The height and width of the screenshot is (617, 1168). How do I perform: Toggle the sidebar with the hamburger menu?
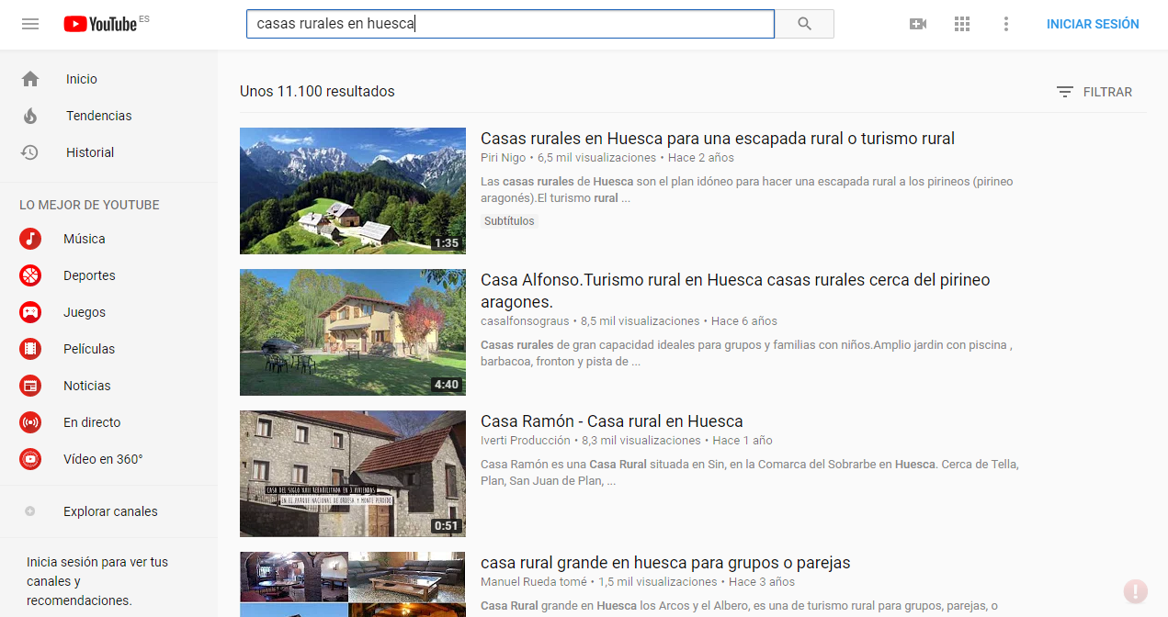[29, 24]
